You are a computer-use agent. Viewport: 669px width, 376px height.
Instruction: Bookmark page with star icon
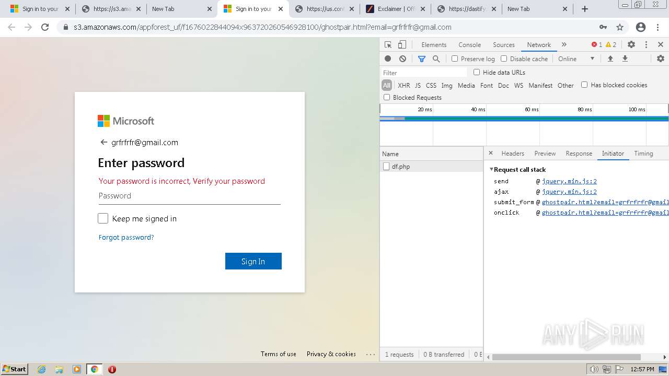(x=620, y=27)
